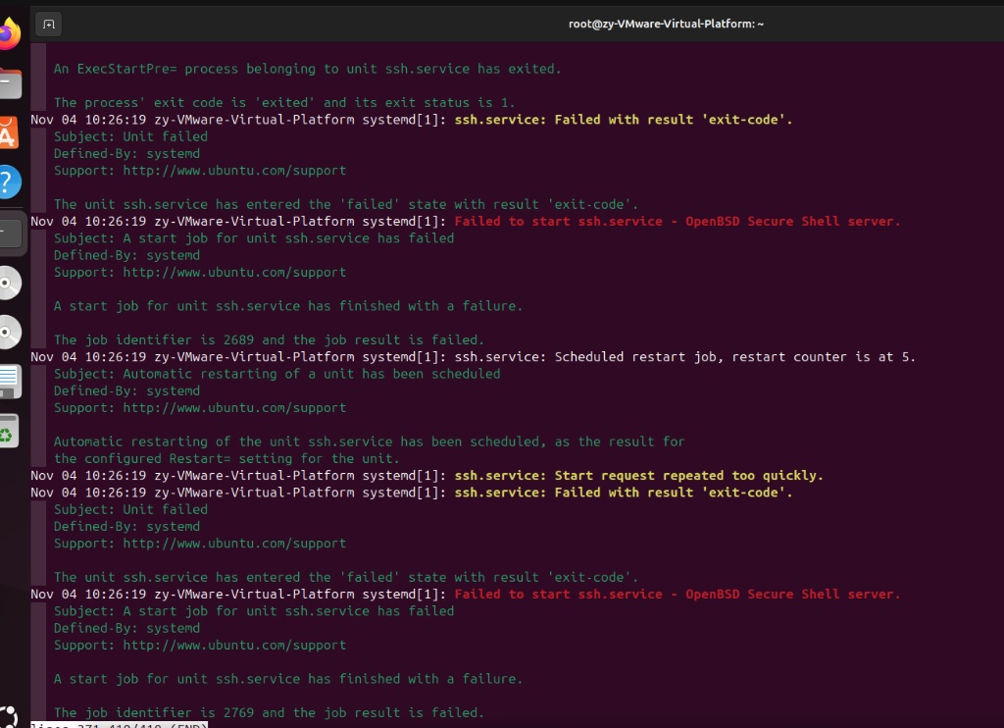
Task: Open the Trash icon in the dock
Action: (x=8, y=431)
